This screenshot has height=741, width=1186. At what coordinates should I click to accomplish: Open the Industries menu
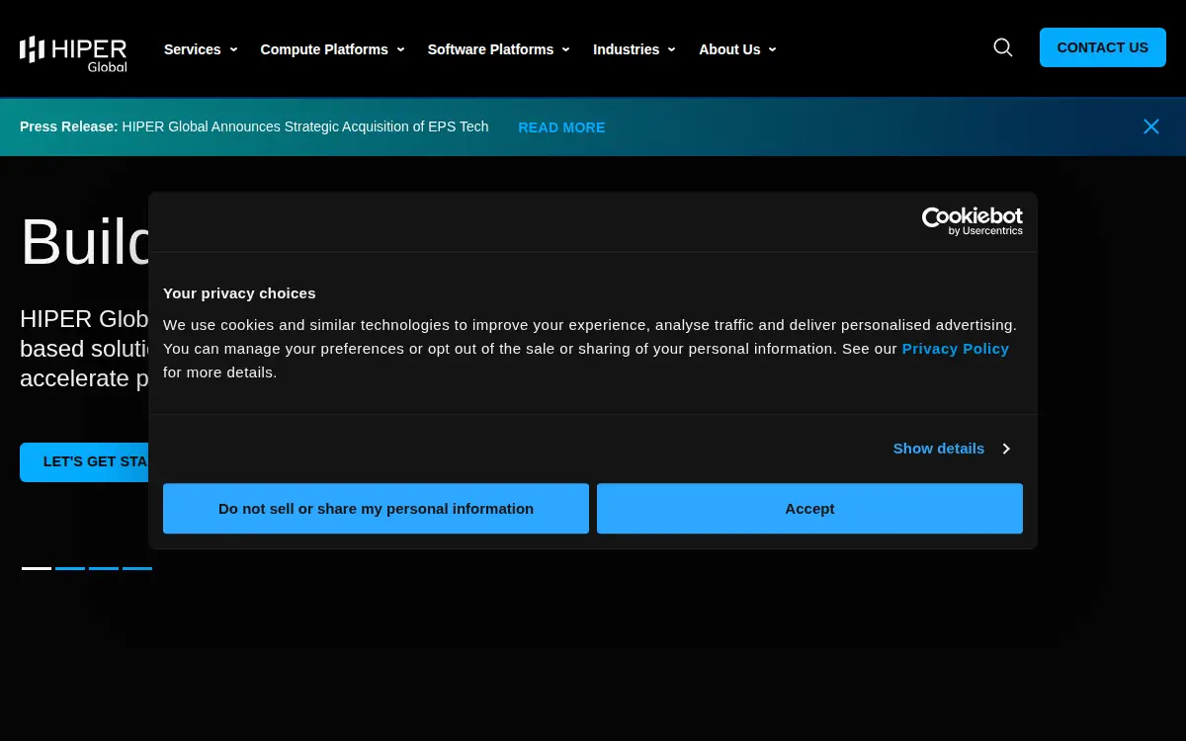(x=626, y=49)
